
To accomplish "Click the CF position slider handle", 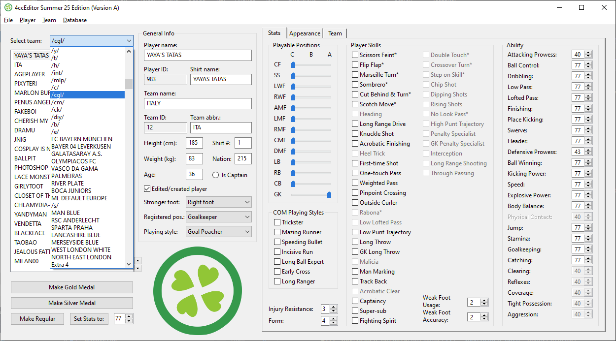I will (293, 65).
